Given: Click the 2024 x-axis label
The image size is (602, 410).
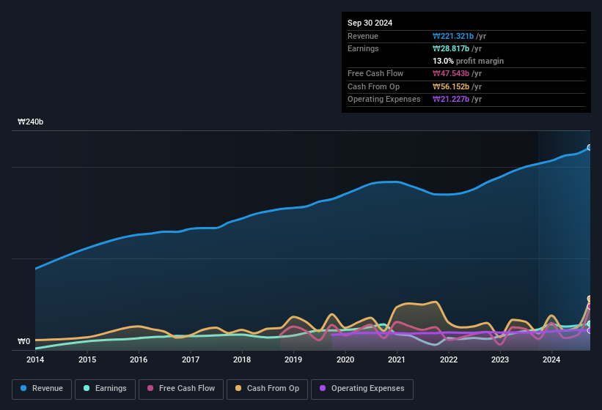Looking at the screenshot, I should (x=551, y=359).
